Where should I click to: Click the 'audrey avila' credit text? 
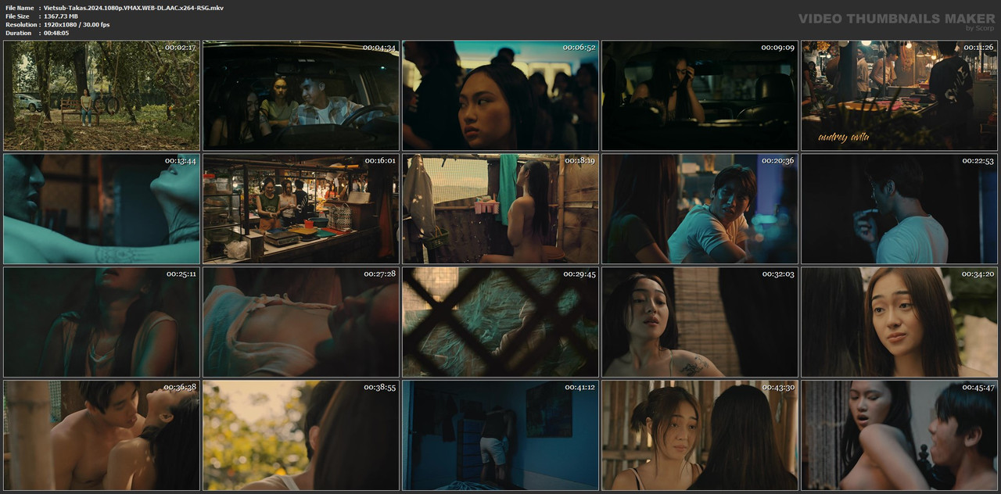click(x=843, y=137)
